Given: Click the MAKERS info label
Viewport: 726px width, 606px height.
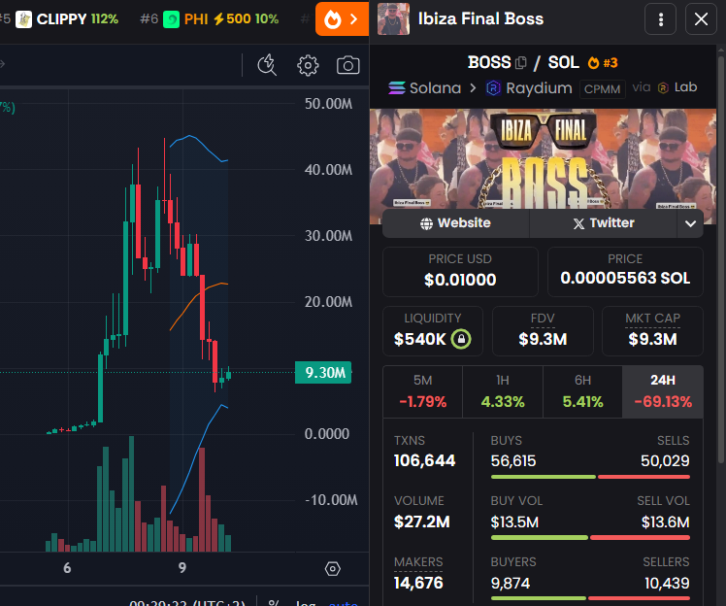Looking at the screenshot, I should click(418, 562).
